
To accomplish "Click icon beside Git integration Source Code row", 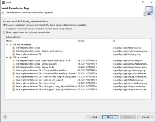I will [14, 67].
